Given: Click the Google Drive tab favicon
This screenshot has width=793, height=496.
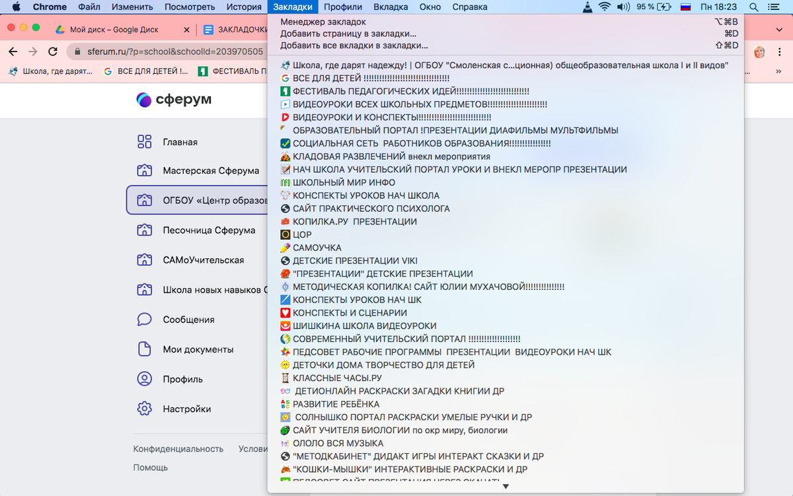Looking at the screenshot, I should pyautogui.click(x=59, y=30).
